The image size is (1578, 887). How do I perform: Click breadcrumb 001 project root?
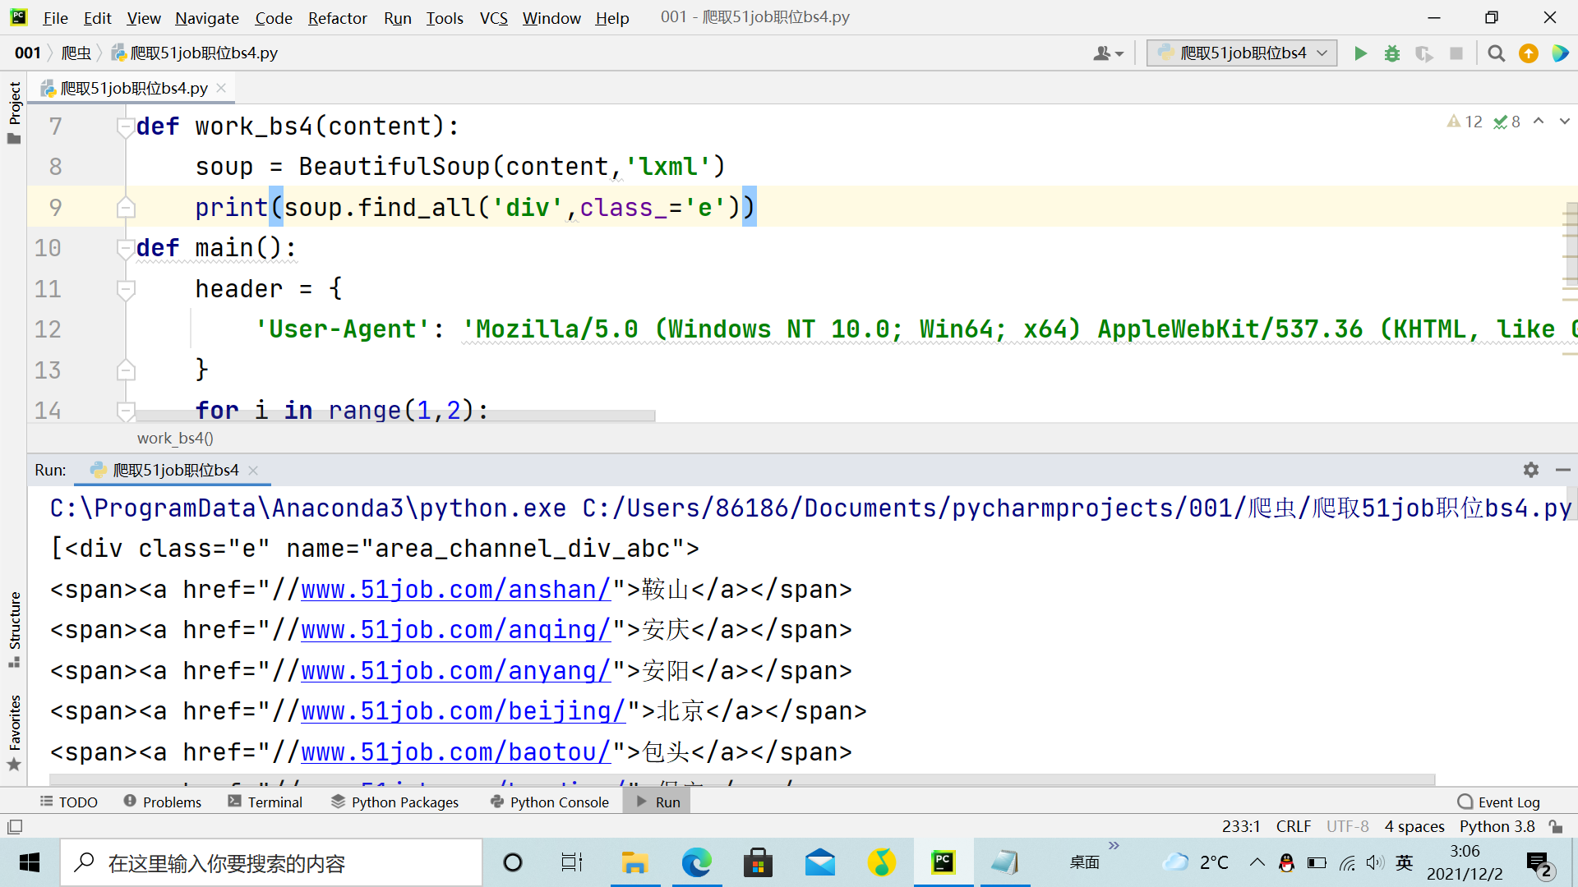pos(28,53)
